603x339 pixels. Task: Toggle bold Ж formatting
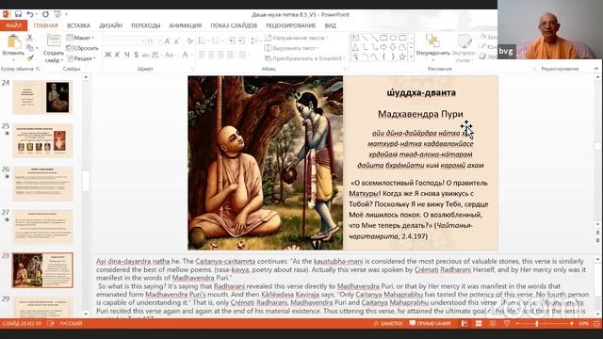click(108, 55)
